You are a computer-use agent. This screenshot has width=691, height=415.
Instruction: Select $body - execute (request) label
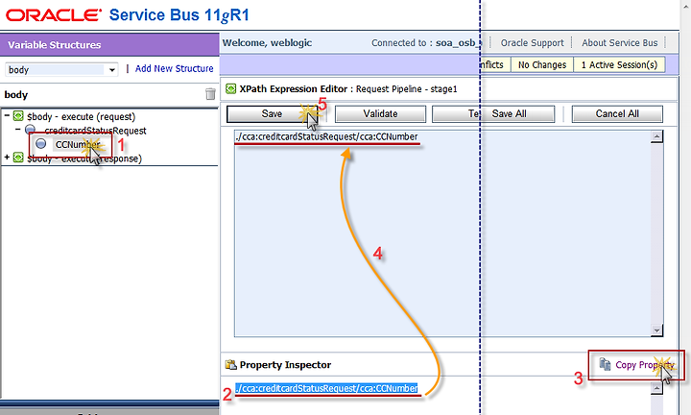pyautogui.click(x=81, y=116)
